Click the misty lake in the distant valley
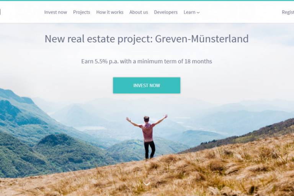Image resolution: width=294 pixels, height=196 pixels. click(x=92, y=128)
